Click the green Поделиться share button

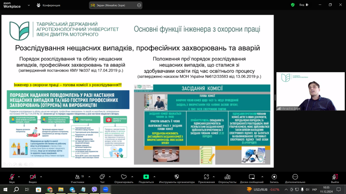point(146,177)
